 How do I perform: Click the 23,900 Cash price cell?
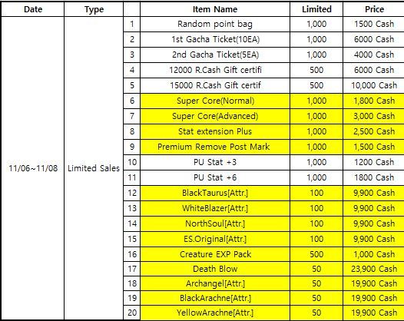374,269
